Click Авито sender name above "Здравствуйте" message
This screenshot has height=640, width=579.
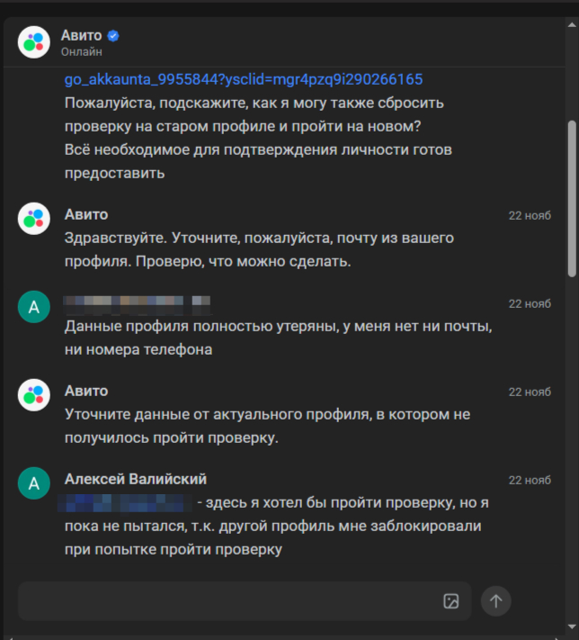tap(86, 215)
